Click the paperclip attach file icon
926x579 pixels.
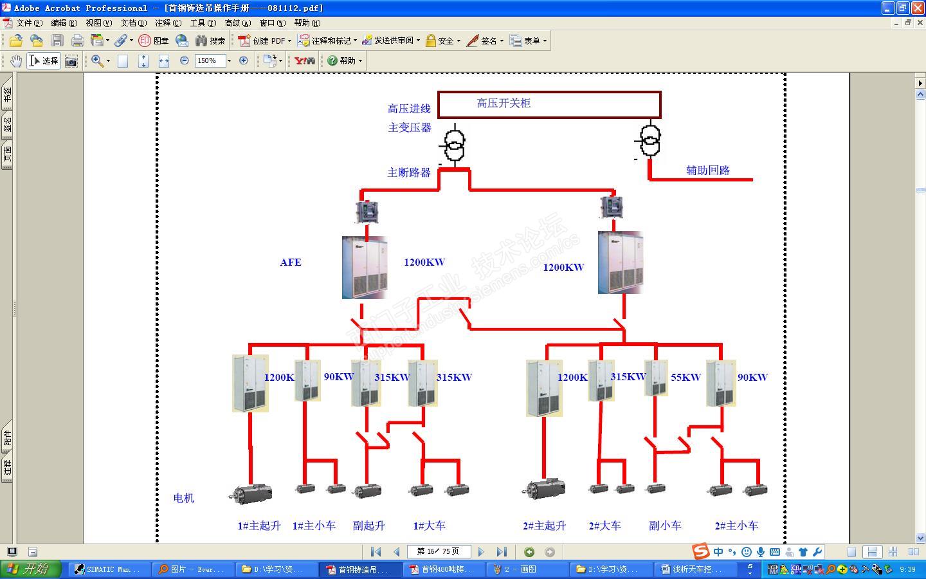click(x=121, y=41)
